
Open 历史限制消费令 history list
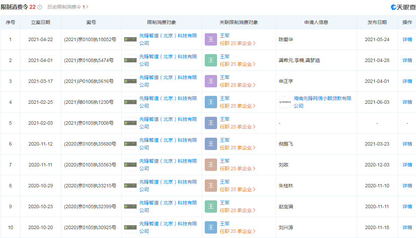[x=67, y=7]
